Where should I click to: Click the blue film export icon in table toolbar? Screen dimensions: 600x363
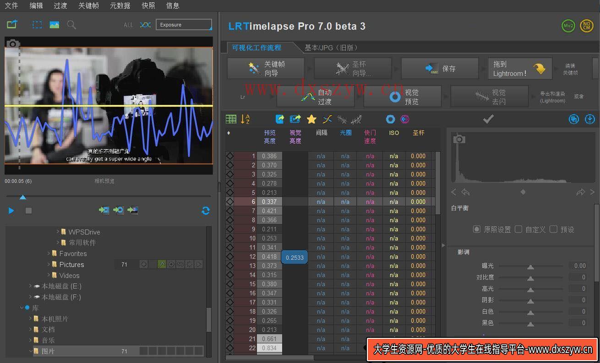[x=295, y=119]
